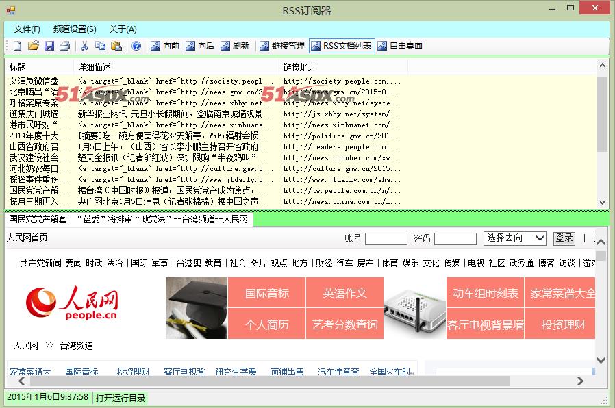Screen dimensions: 615x408
Task: Click the Copy icon in toolbar
Action: 101,46
